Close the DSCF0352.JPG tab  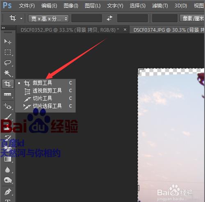tap(125, 30)
